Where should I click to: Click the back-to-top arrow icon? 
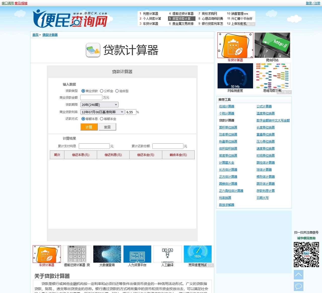tap(299, 275)
